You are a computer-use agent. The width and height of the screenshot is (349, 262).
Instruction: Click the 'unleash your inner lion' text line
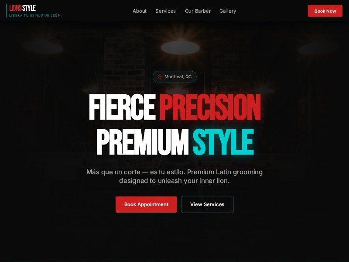click(x=174, y=181)
